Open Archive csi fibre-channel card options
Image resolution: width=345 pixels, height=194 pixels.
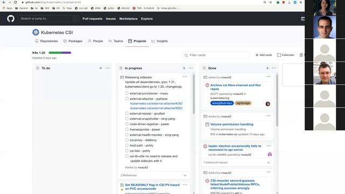pos(268,77)
